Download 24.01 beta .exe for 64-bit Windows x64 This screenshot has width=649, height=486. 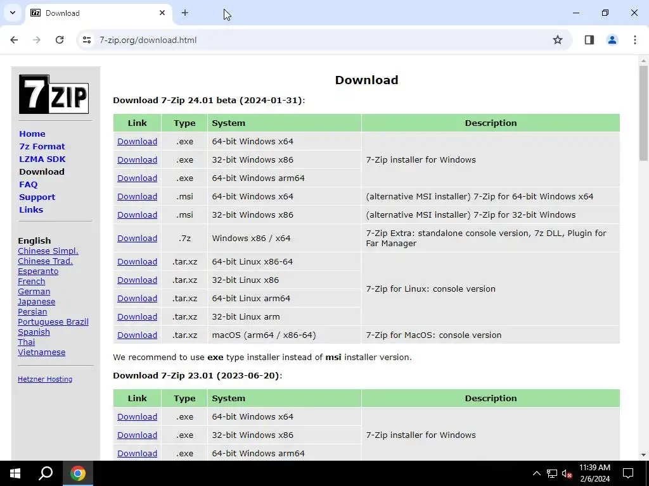point(137,141)
